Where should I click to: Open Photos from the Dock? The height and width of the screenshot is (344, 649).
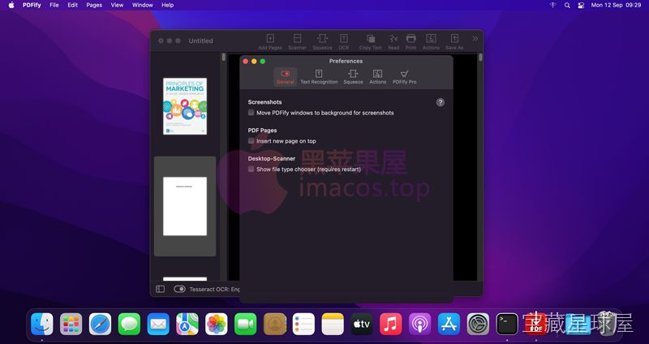pos(217,324)
